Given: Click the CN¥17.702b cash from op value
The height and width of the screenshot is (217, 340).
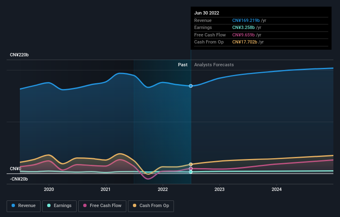Looking at the screenshot, I should tap(245, 42).
